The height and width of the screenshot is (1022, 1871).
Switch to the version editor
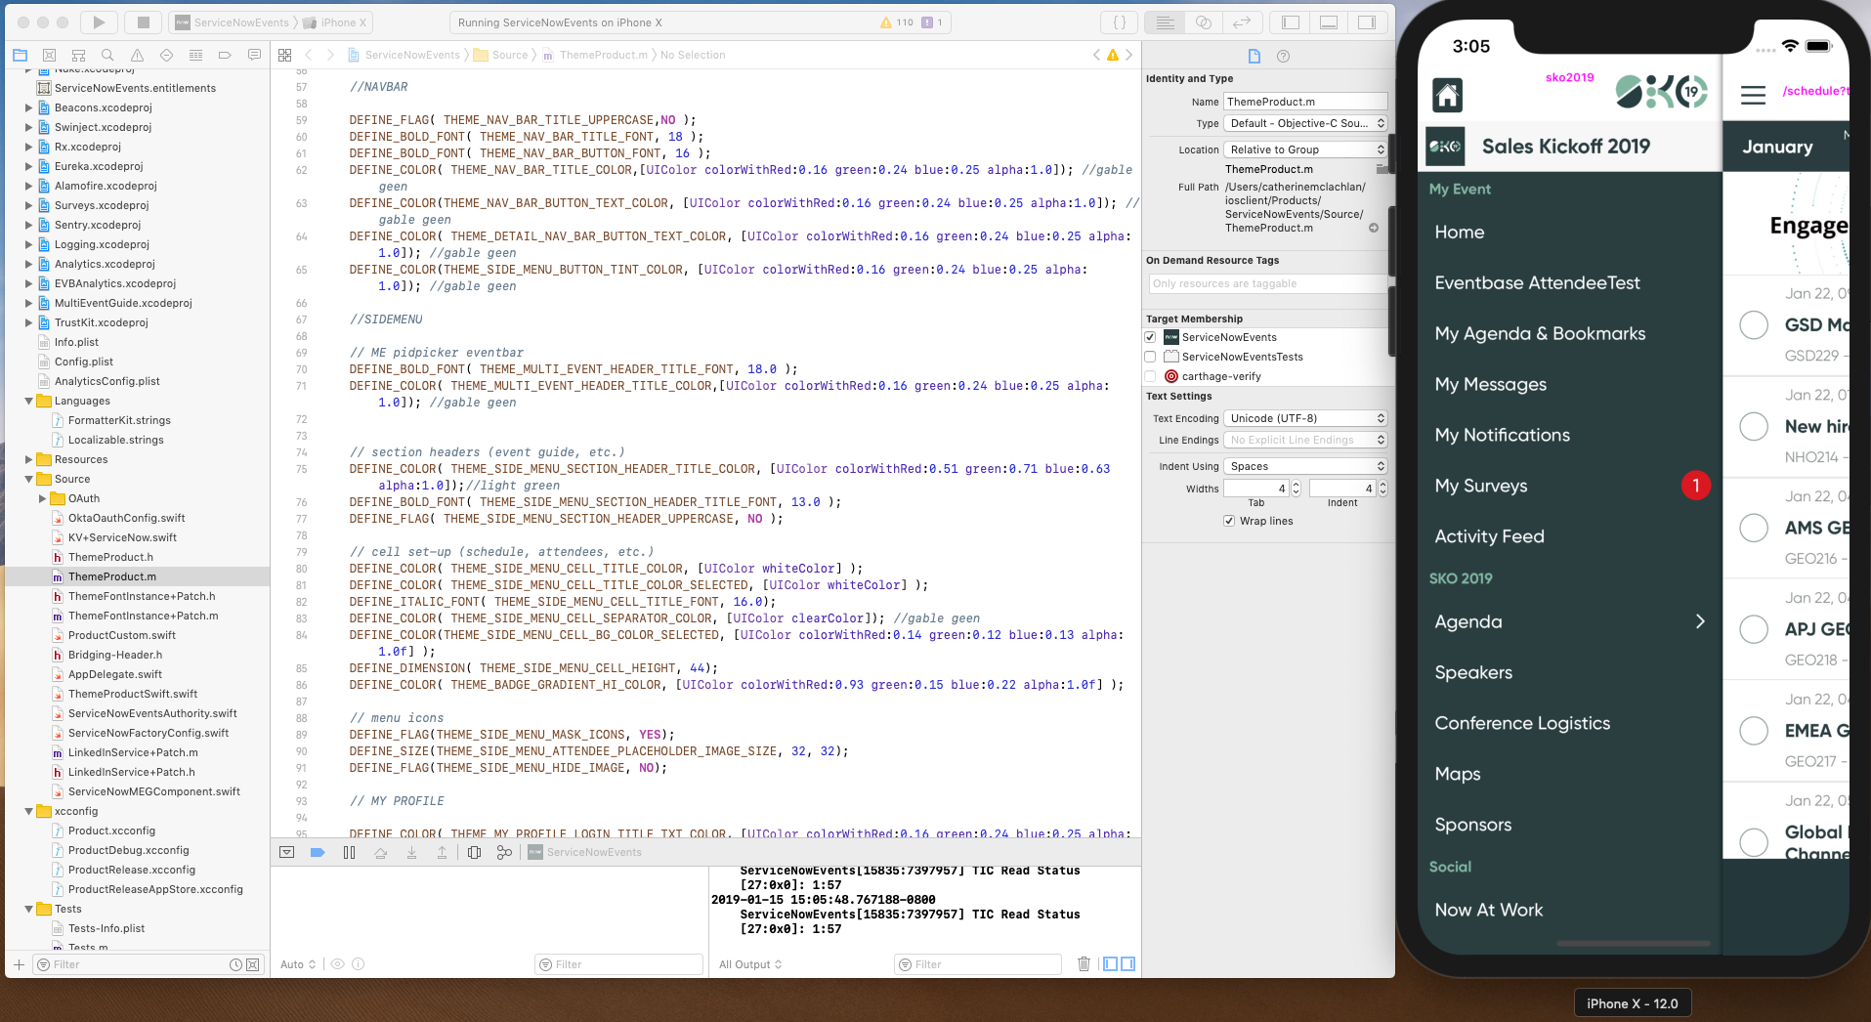1241,21
